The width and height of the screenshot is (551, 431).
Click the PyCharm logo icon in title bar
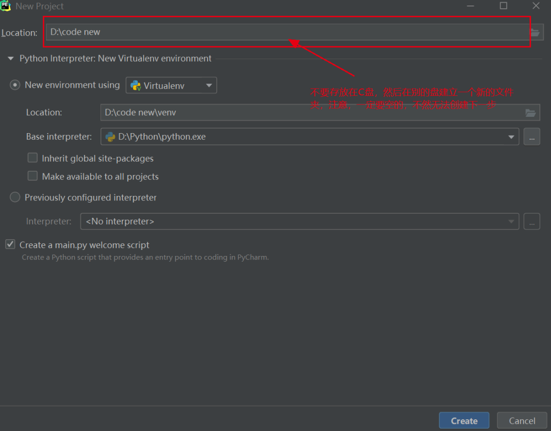pos(6,6)
